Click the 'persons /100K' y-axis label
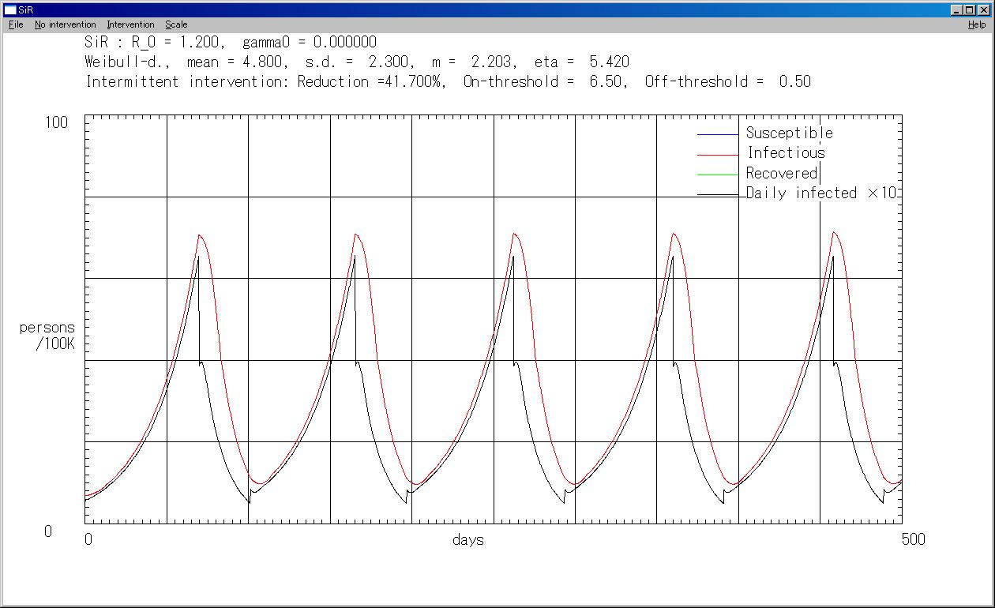 pos(47,336)
